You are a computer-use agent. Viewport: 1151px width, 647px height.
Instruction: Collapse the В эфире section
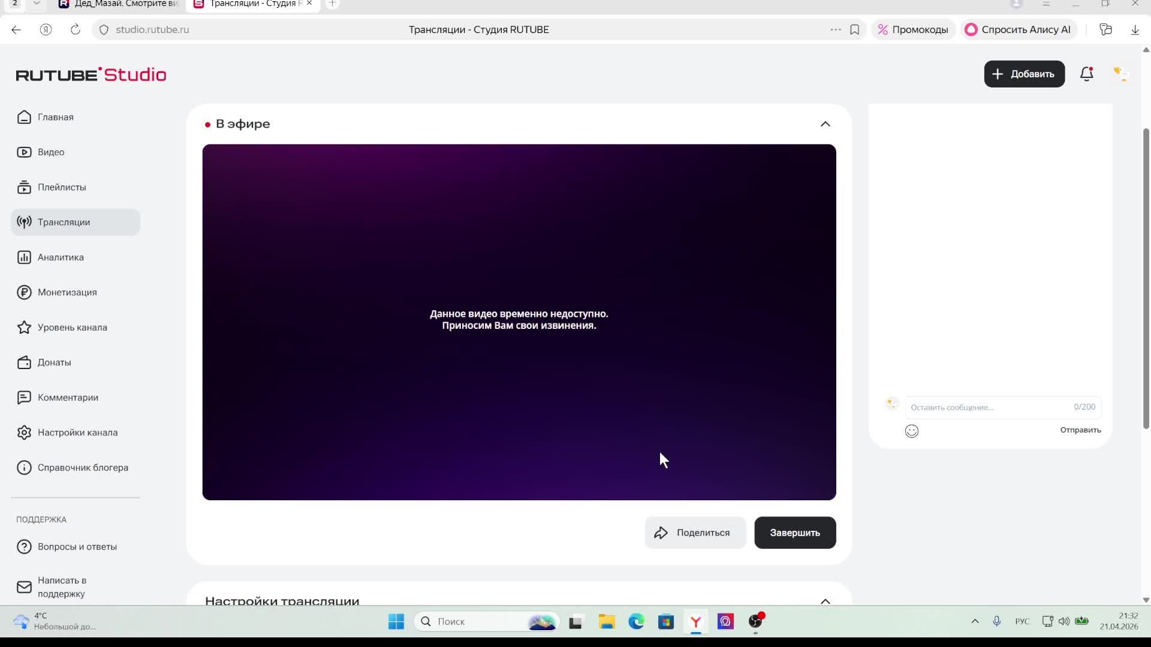point(825,124)
